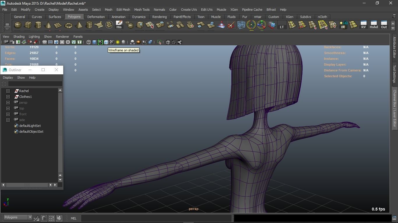
Task: Open the Outliner Display menu
Action: tap(8, 78)
